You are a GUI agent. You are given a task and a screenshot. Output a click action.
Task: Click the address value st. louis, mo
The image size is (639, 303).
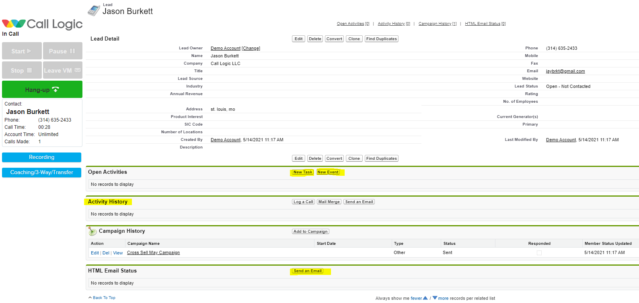tap(223, 110)
